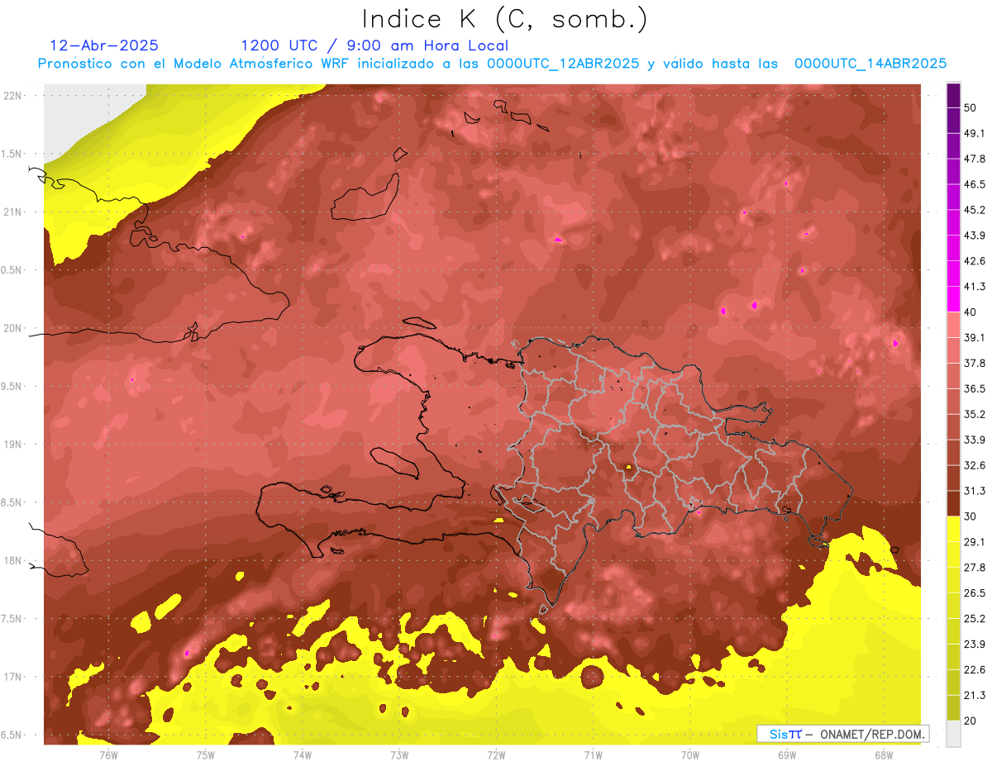
Task: Click the legend value '45.2'
Action: pos(974,210)
